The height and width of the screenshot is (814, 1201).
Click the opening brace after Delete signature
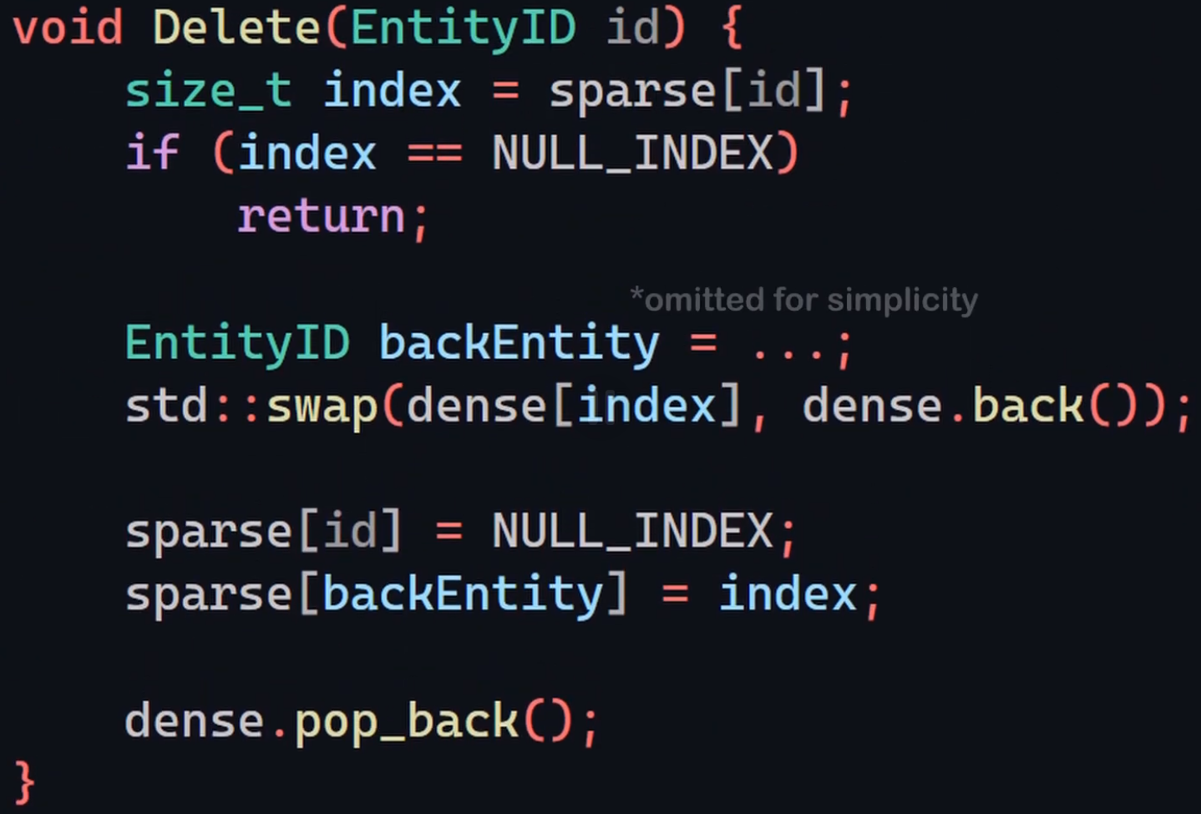pos(731,28)
